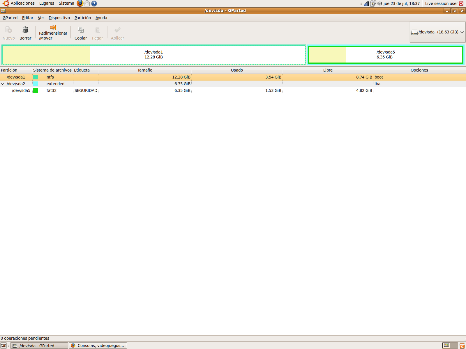Viewport: 466px width, 349px height.
Task: Open the GParted menu
Action: [x=10, y=18]
